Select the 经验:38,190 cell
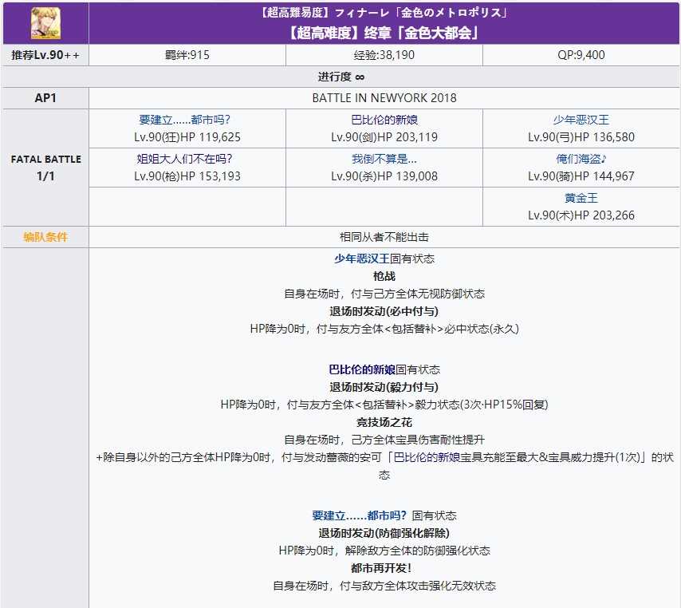The image size is (681, 608). 384,55
